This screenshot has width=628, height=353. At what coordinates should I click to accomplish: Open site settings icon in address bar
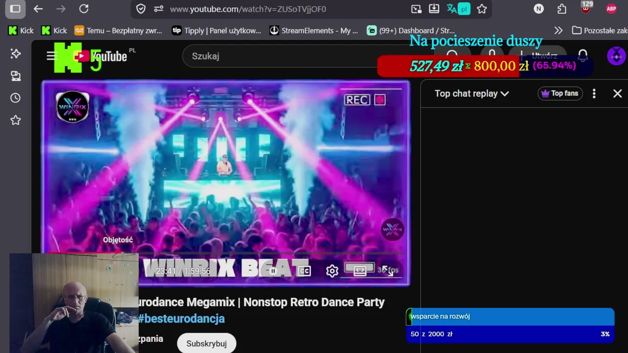coord(158,9)
